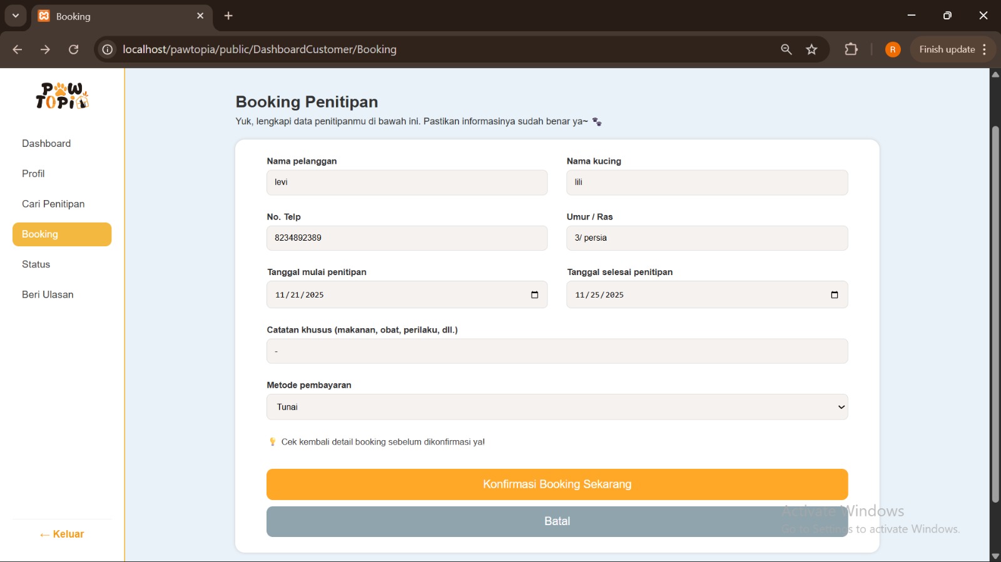Click the Finish update button
The height and width of the screenshot is (562, 1001).
[x=947, y=49]
